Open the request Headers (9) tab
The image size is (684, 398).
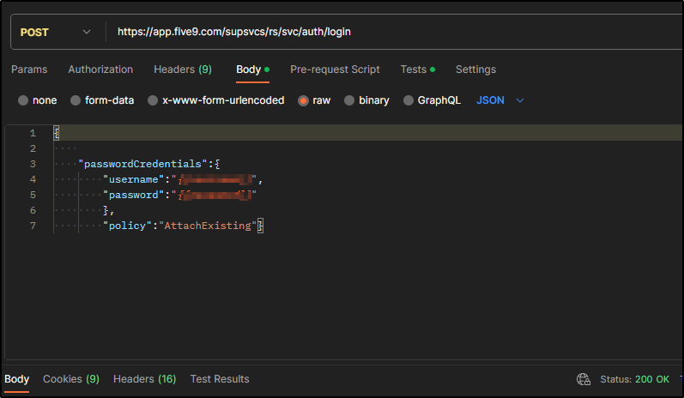[x=183, y=69]
